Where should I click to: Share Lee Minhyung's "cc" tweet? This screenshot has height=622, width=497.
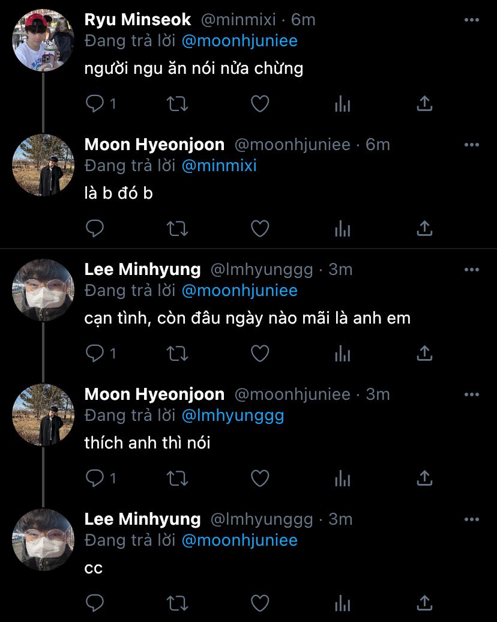point(424,603)
